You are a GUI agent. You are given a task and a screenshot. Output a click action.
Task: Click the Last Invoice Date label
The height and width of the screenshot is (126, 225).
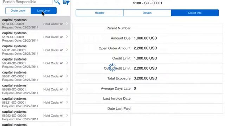tap(117, 99)
